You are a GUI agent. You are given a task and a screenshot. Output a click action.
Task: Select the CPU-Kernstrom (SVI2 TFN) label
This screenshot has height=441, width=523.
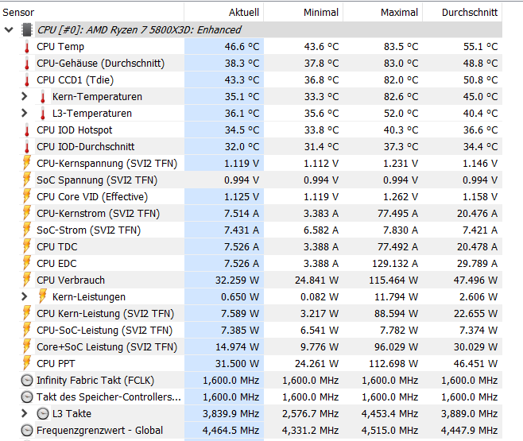pyautogui.click(x=98, y=213)
